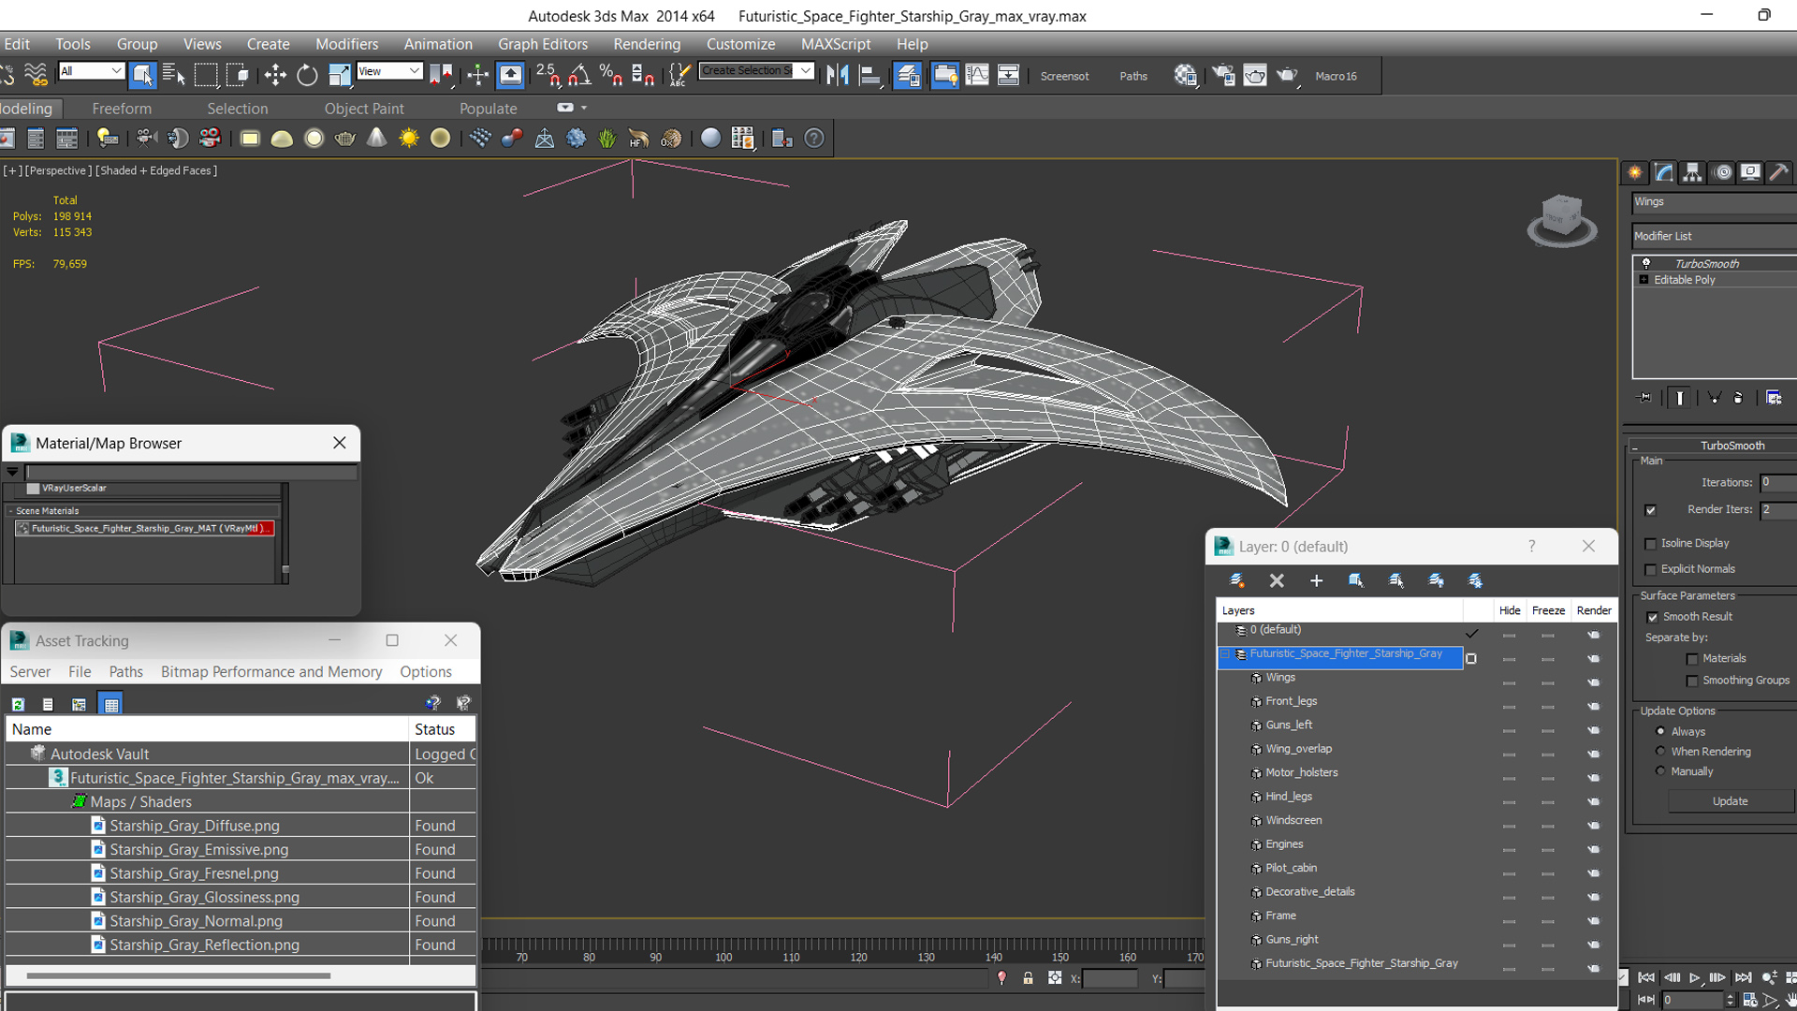Delete layer using X icon in Layer dialog

click(x=1277, y=580)
